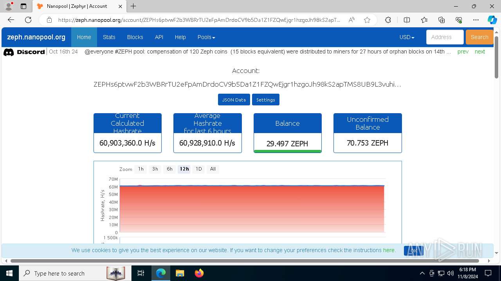
Task: Open volume control in system tray
Action: click(451, 273)
